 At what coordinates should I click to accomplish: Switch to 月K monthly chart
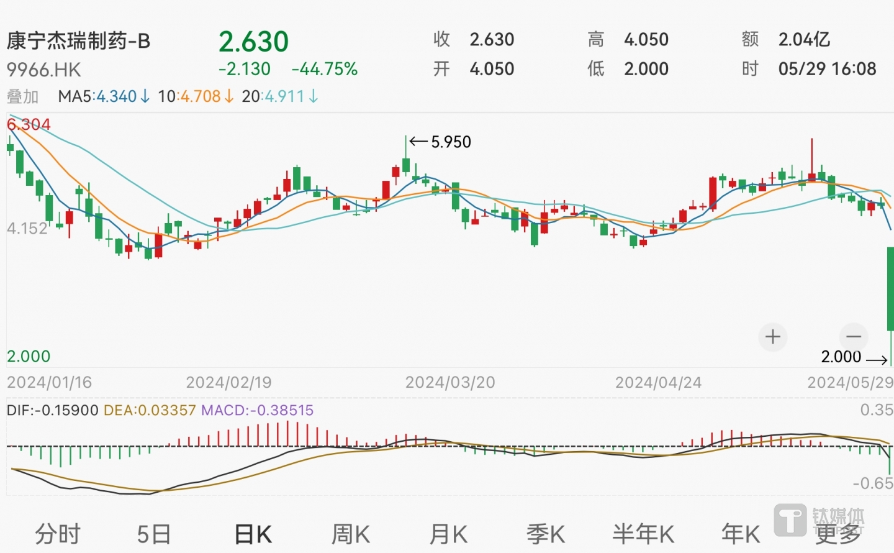pyautogui.click(x=448, y=534)
